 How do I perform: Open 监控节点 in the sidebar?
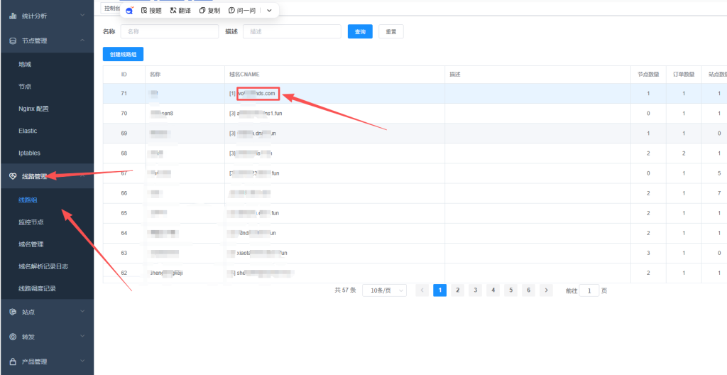31,222
